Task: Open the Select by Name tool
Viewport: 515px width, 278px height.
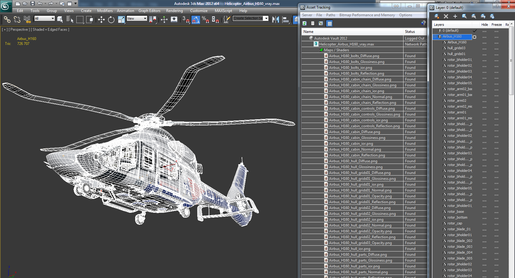Action: click(70, 19)
